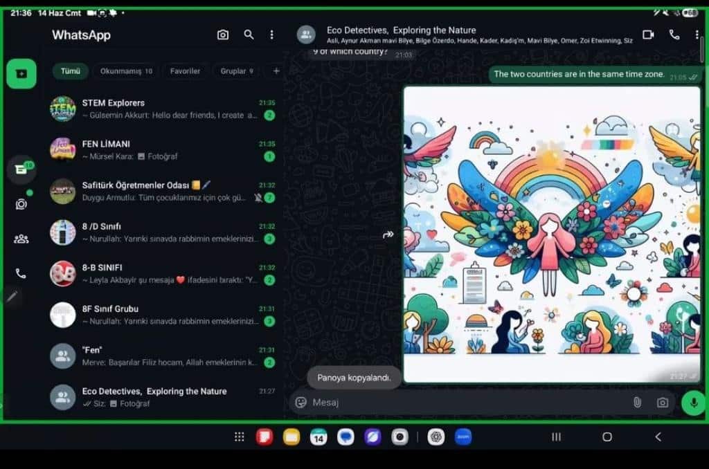Open camera from the message bar
This screenshot has width=709, height=469.
tap(663, 402)
